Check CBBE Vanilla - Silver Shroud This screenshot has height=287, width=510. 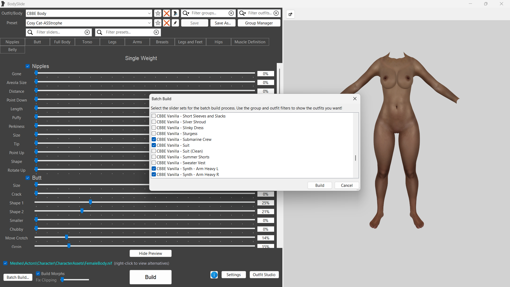[154, 122]
